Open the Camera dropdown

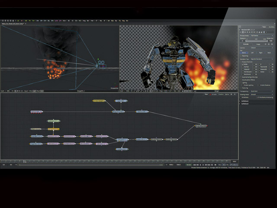pos(262,48)
